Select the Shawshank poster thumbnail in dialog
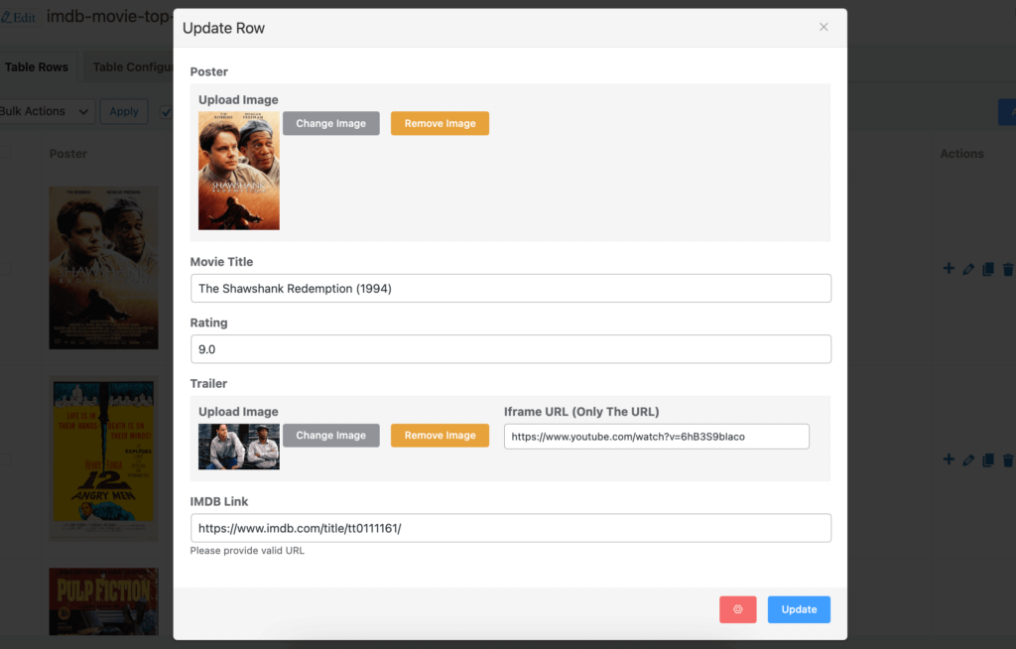 (x=239, y=171)
